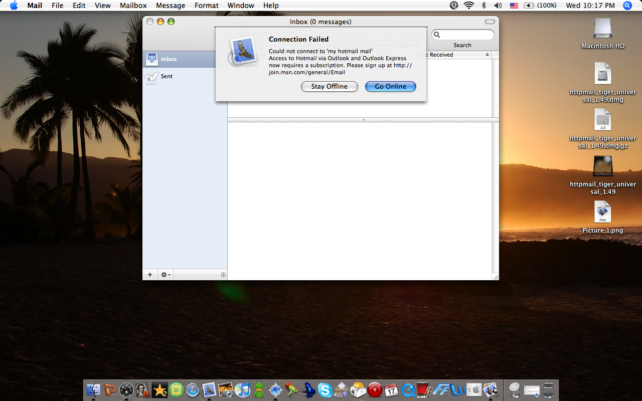The height and width of the screenshot is (401, 642).
Task: Click inside the Mail search field
Action: 462,35
